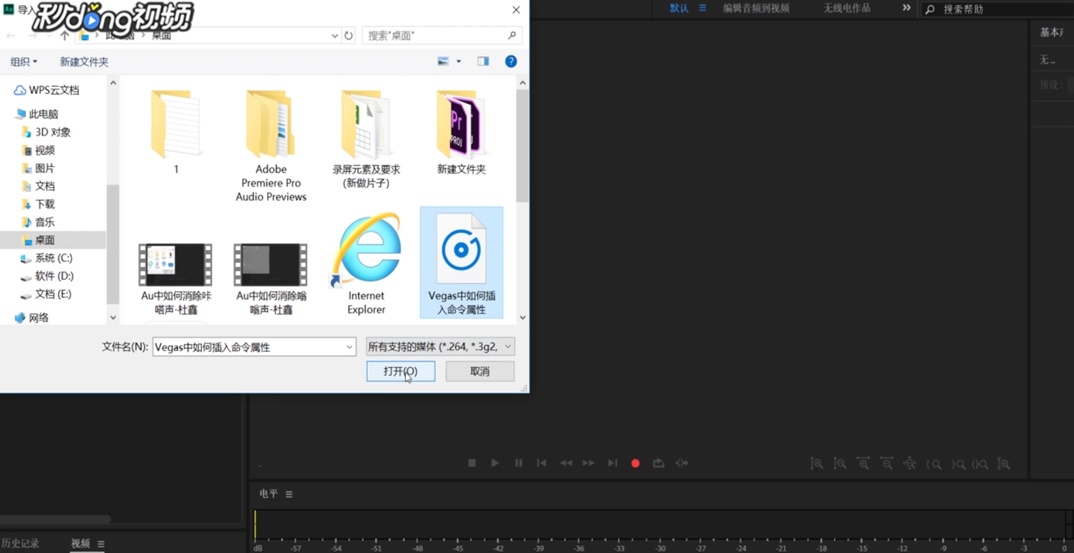The width and height of the screenshot is (1074, 553).
Task: Refresh the folder address bar
Action: tap(349, 35)
